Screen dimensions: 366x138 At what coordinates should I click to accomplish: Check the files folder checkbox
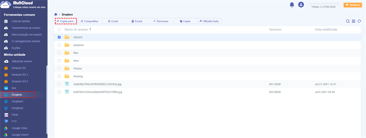tap(59, 53)
